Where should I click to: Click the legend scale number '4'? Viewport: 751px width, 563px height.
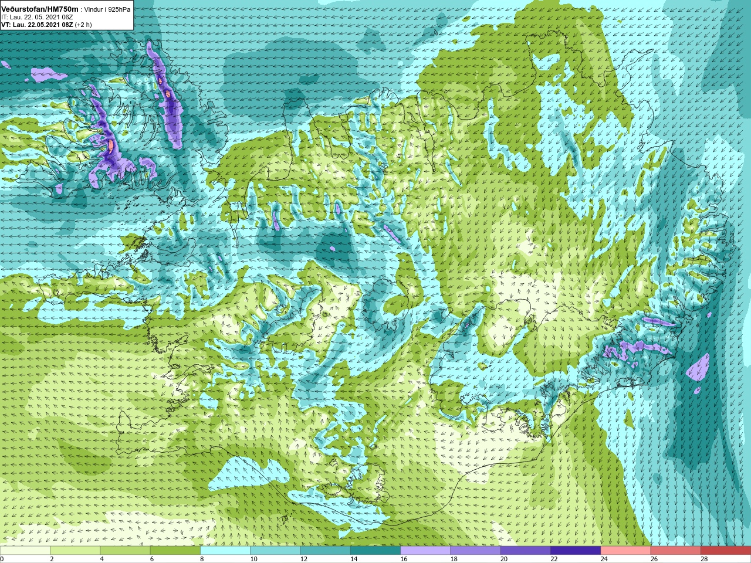[x=102, y=559]
